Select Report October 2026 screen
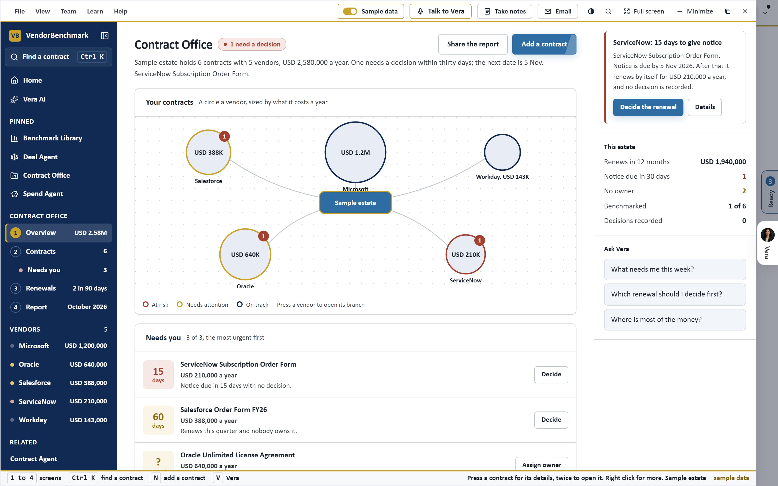The height and width of the screenshot is (486, 778). [59, 307]
